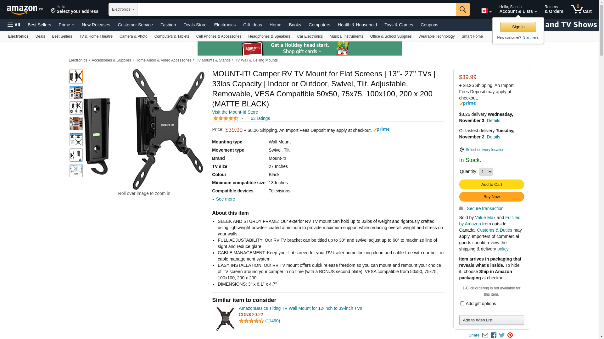Share on Facebook icon
Image resolution: width=604 pixels, height=339 pixels.
pyautogui.click(x=494, y=335)
